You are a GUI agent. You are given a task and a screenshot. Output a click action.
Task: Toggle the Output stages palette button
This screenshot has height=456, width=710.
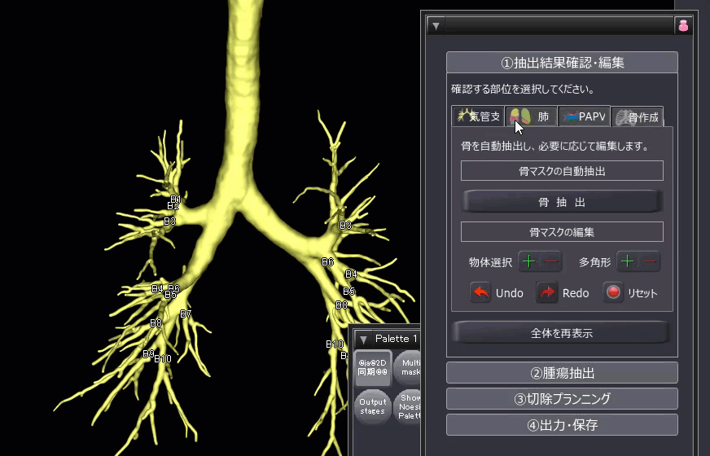(373, 406)
